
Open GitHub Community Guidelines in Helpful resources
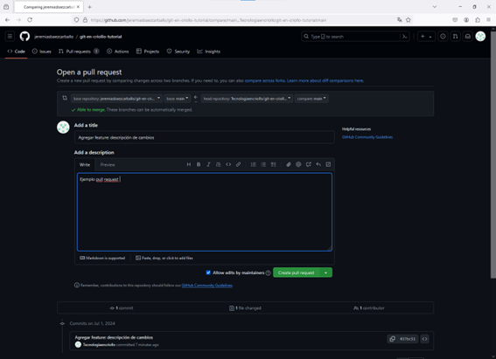[x=367, y=137]
